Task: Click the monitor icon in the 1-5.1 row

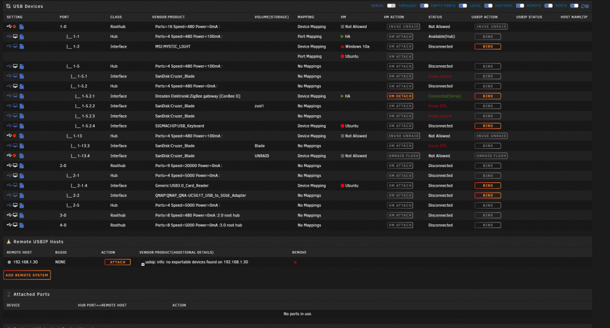Action: pyautogui.click(x=15, y=76)
